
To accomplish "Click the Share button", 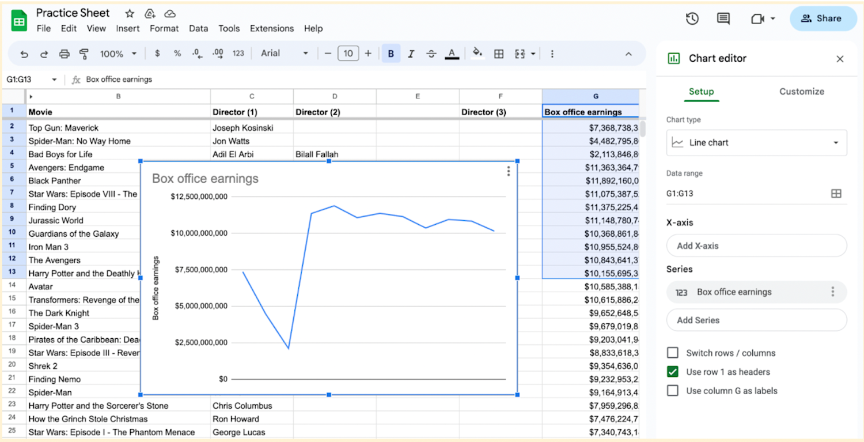I will [823, 18].
